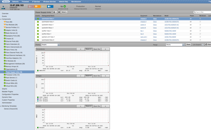Pan Temperatures graph back with < button
Screen dimensions: 211x130
pyautogui.click(x=80, y=49)
